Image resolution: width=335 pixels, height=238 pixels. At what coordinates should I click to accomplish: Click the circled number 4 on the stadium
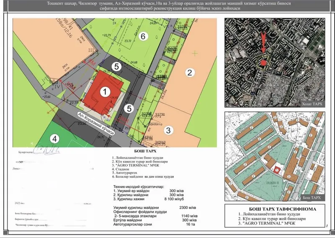point(54,139)
